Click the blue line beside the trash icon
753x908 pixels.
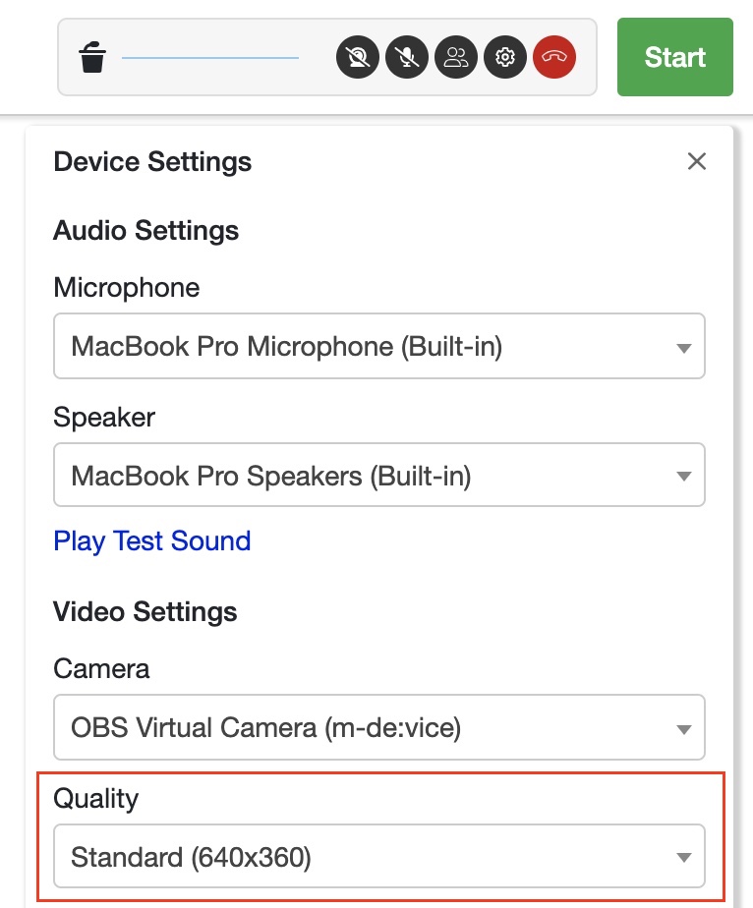[210, 58]
